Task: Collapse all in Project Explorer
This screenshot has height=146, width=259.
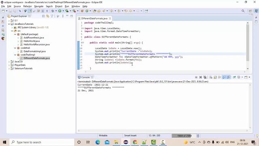Action: [43, 16]
